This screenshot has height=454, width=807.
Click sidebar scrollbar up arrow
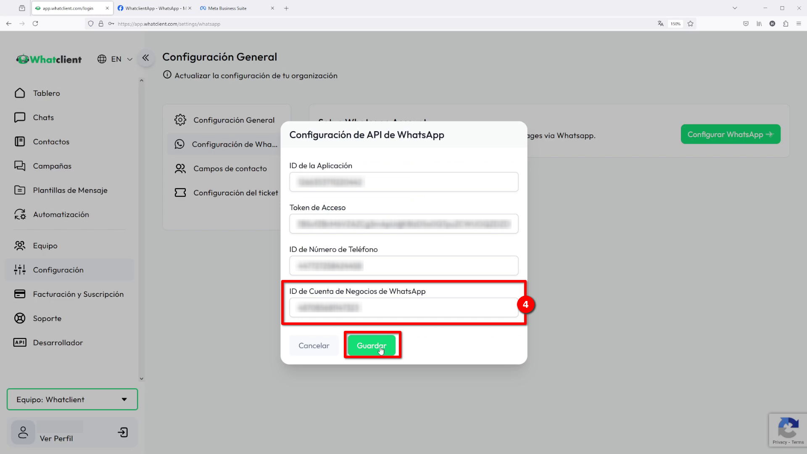pos(141,80)
